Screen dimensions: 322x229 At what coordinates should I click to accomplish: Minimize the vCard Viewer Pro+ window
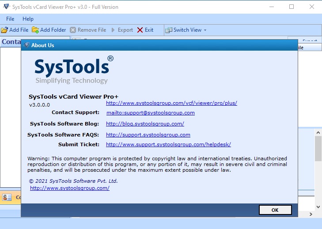pyautogui.click(x=272, y=7)
